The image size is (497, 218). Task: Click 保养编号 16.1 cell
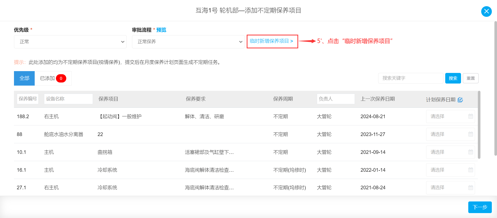(x=21, y=170)
